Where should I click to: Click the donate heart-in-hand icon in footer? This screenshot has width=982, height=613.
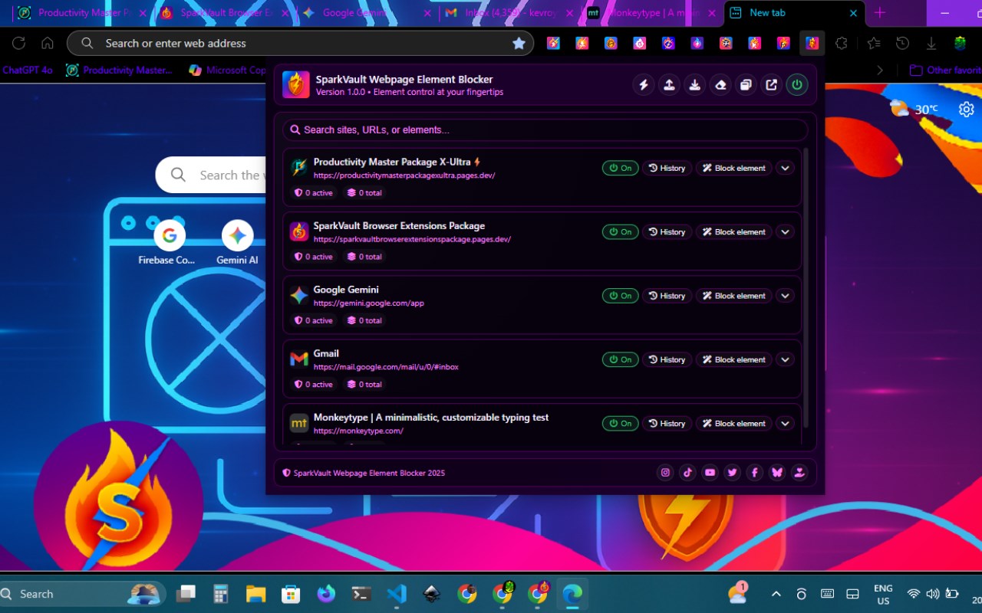(x=799, y=473)
